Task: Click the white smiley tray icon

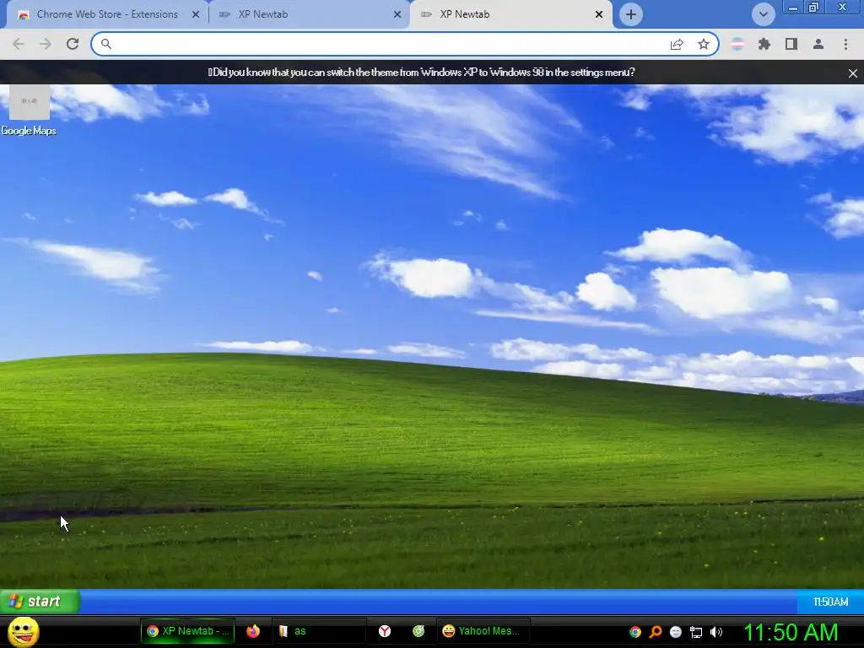Action: coord(676,632)
